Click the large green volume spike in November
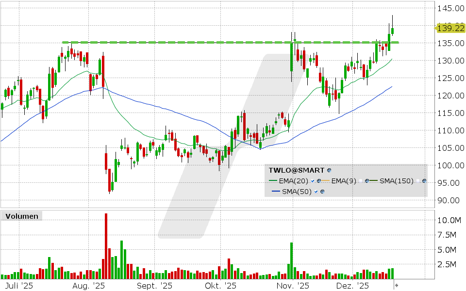466x291 pixels. [x=290, y=257]
